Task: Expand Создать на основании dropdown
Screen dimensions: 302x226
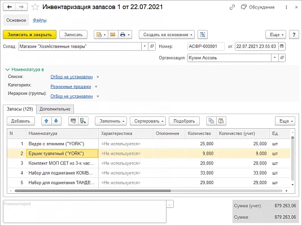Action: click(x=167, y=34)
